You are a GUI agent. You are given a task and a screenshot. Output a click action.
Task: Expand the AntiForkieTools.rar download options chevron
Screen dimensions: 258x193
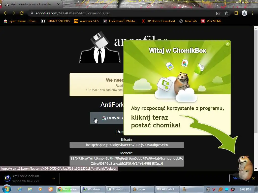pos(54,178)
